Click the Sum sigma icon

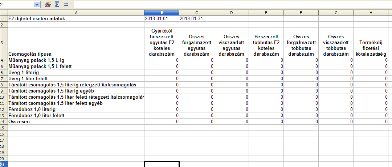[x=57, y=4]
